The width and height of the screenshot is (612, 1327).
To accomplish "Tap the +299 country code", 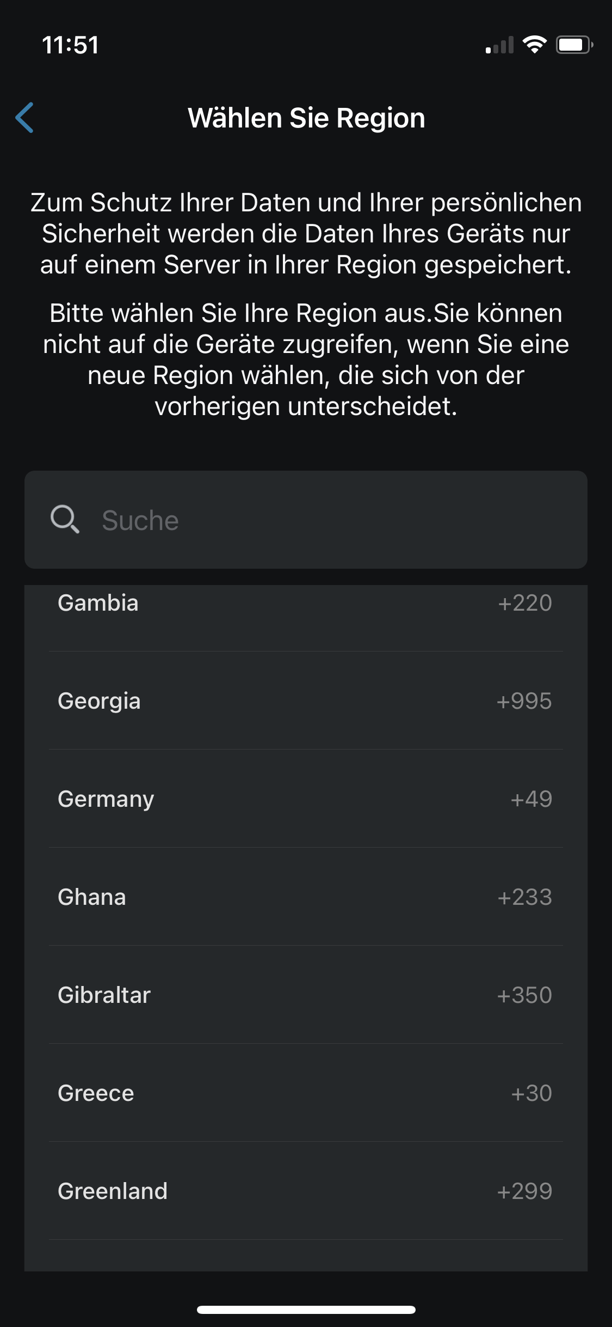I will (524, 1191).
